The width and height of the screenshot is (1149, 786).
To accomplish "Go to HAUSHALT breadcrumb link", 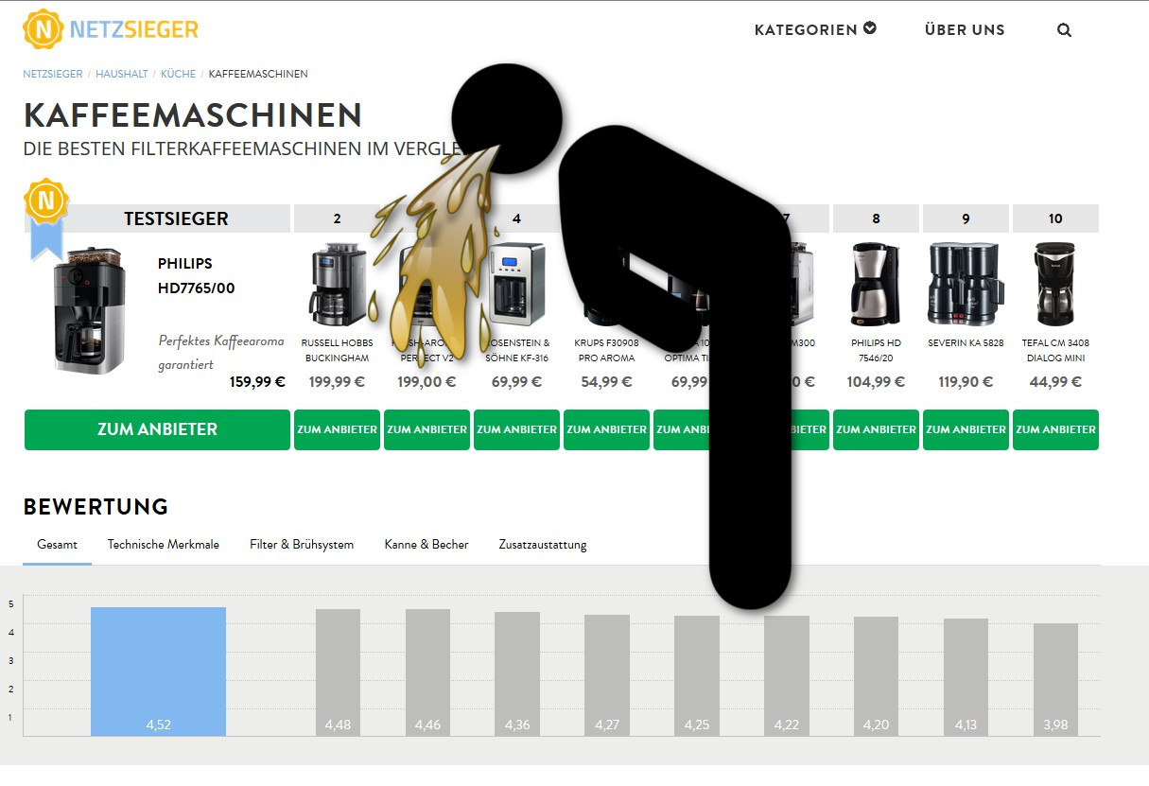I will click(122, 74).
